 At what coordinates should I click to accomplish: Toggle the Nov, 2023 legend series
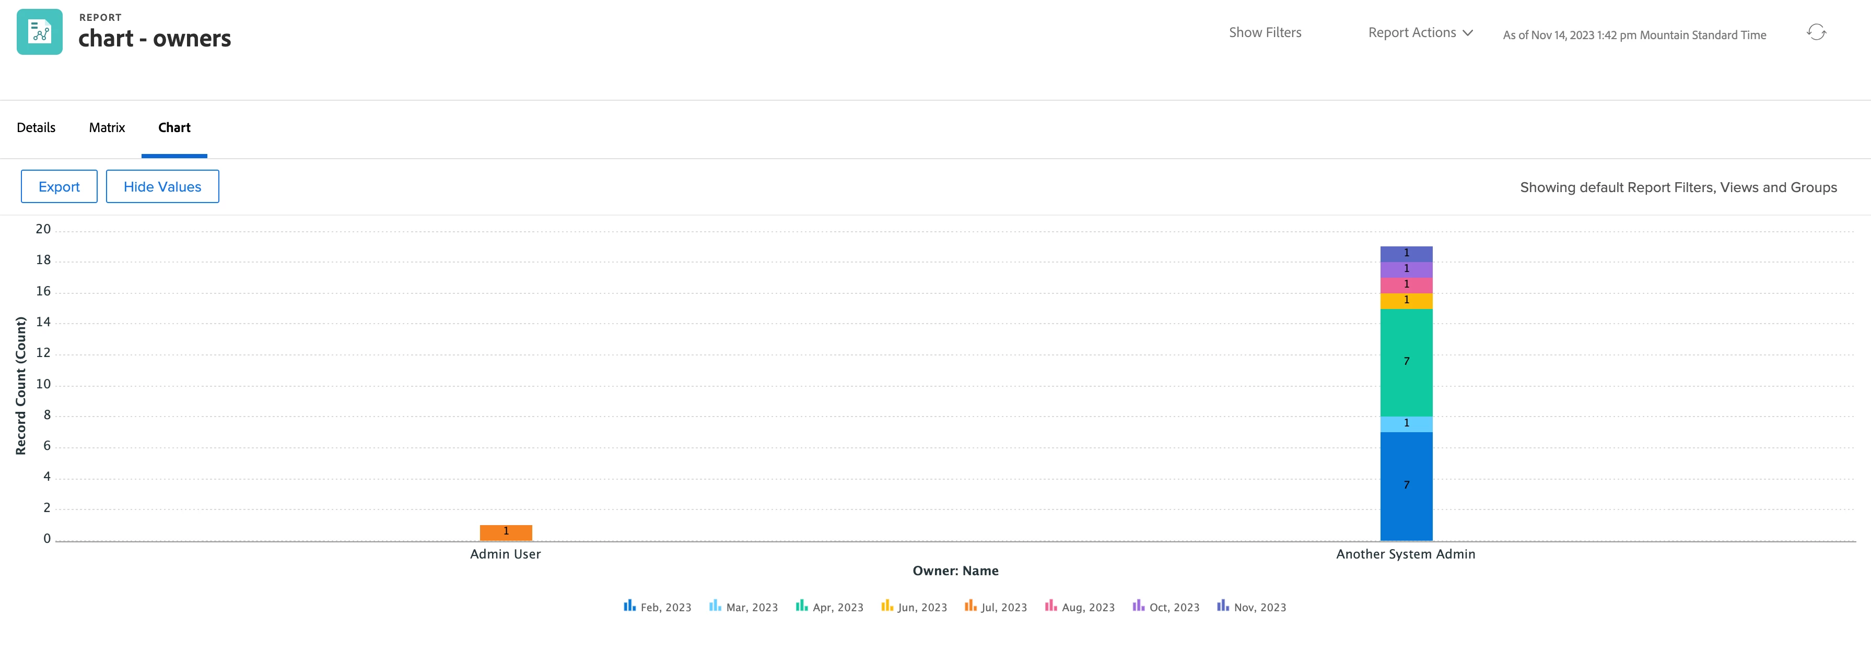point(1252,607)
